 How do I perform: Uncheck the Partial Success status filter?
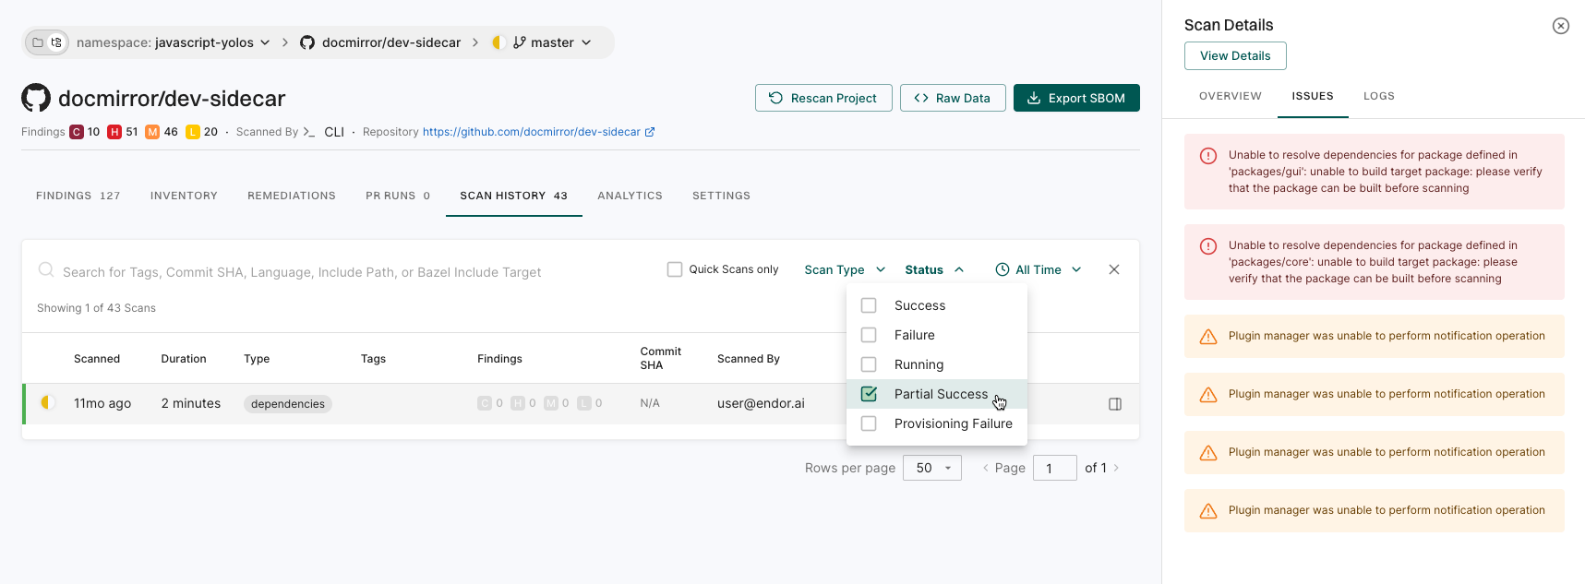tap(869, 394)
